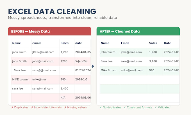The width and height of the screenshot is (191, 115).
Task: Click 'sara@mail.com' in the Cleaned Data table
Action: pos(131,61)
